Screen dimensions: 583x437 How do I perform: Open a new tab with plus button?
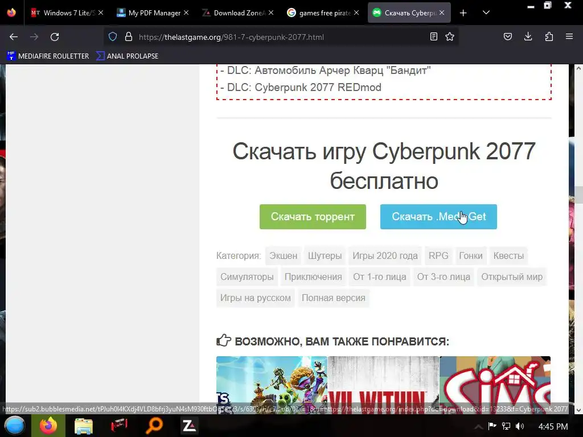click(463, 13)
